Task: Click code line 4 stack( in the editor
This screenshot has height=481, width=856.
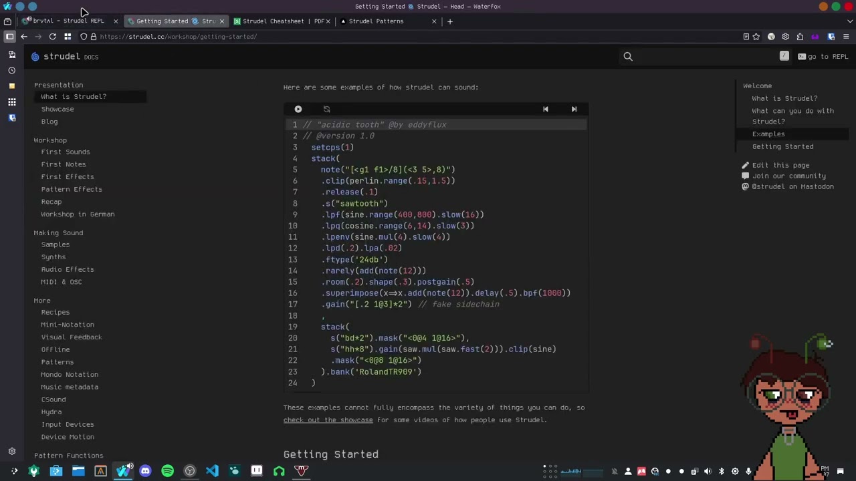Action: pos(326,158)
